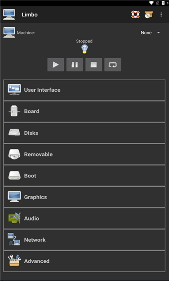Screen dimensions: 169x281
Task: Open the Machine dropdown showing None
Action: pyautogui.click(x=150, y=33)
